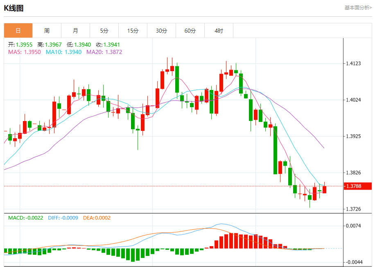
Task: Open the 月 monthly chart tab
Action: (x=75, y=31)
